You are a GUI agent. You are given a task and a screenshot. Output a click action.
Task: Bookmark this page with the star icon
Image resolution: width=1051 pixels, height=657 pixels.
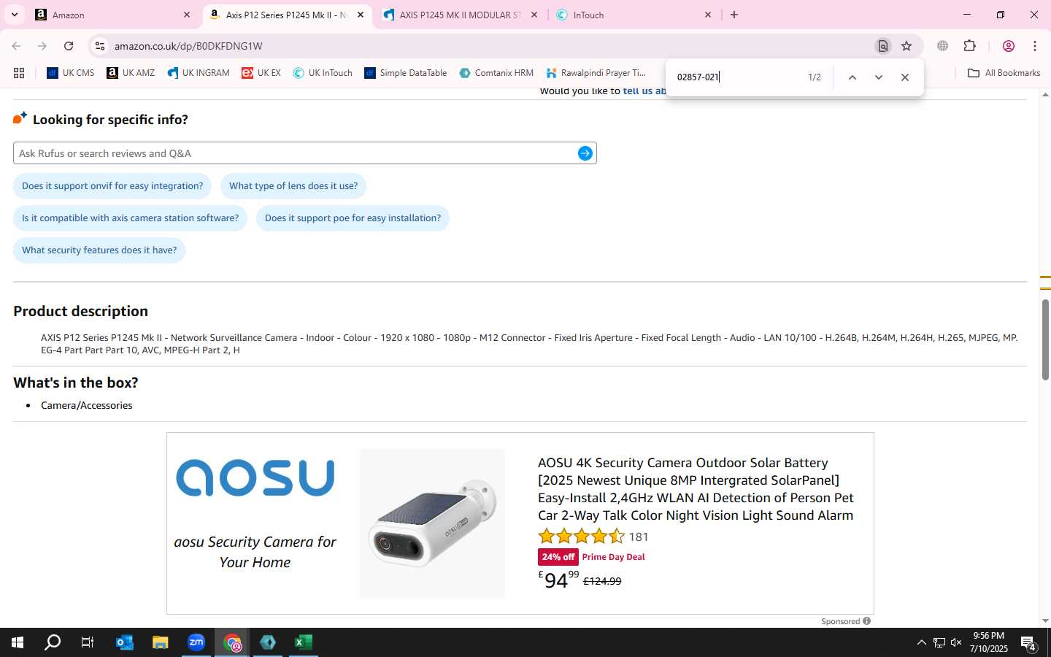(906, 46)
